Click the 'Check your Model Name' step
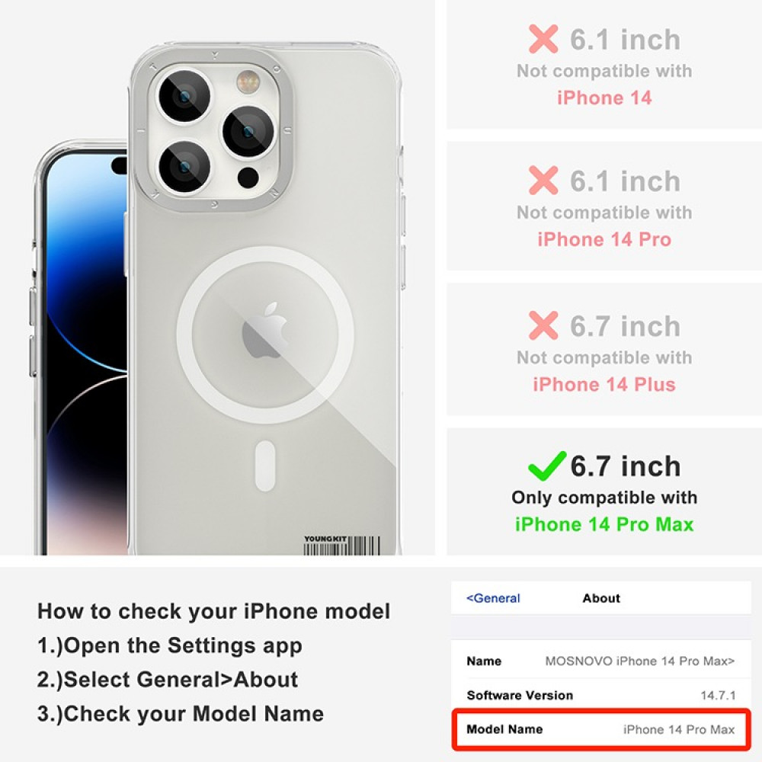The height and width of the screenshot is (762, 762). (x=181, y=714)
